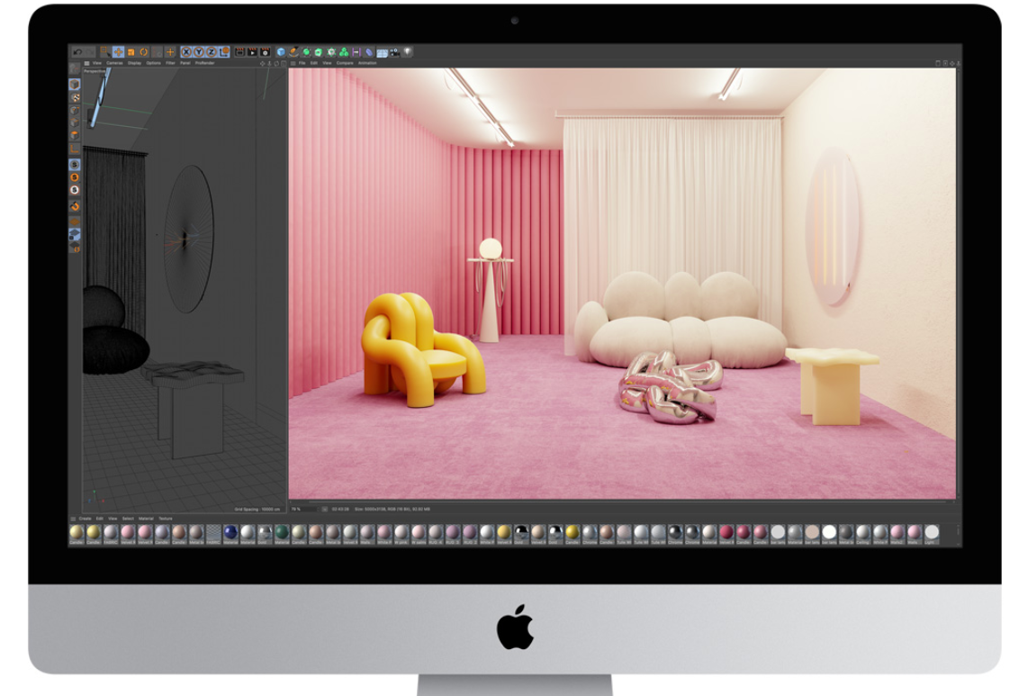
Task: Click the render time 02:43:28 text
Action: point(340,509)
